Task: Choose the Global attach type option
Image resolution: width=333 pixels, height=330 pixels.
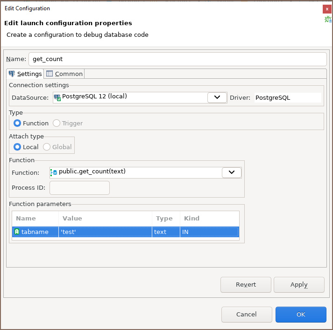Action: click(47, 147)
